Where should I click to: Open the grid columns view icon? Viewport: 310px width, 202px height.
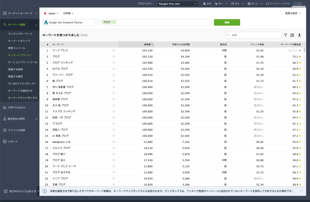coord(292,35)
